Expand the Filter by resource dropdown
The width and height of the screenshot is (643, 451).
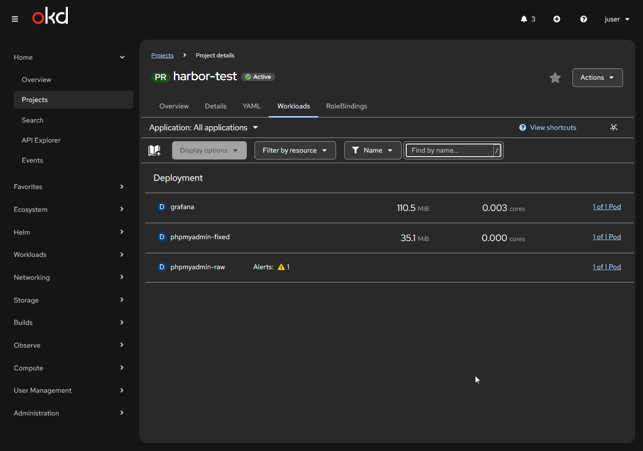coord(295,150)
